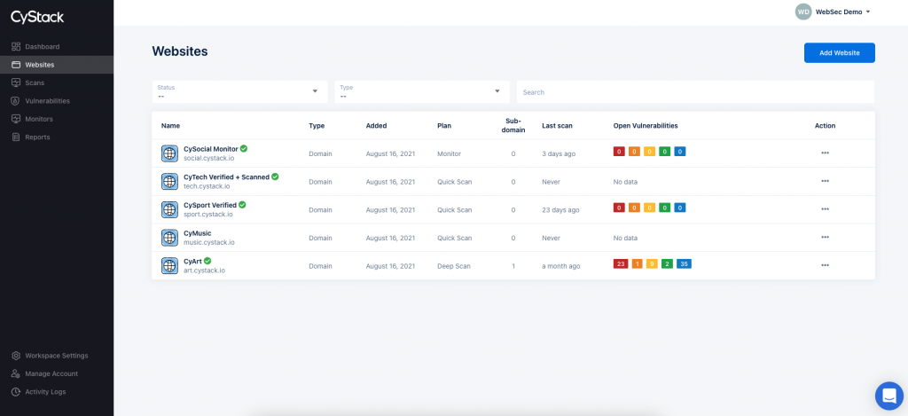The height and width of the screenshot is (416, 908).
Task: Open Workspace Settings link
Action: tap(57, 356)
